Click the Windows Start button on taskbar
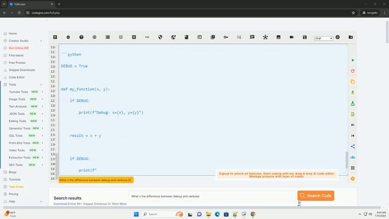 click(136, 214)
